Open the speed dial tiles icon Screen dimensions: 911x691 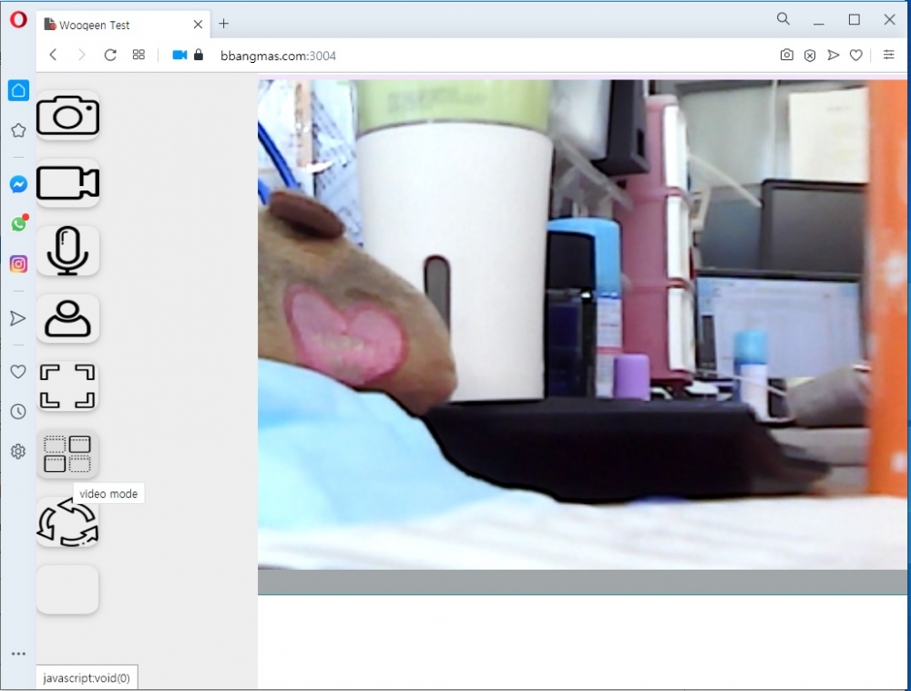tap(138, 56)
